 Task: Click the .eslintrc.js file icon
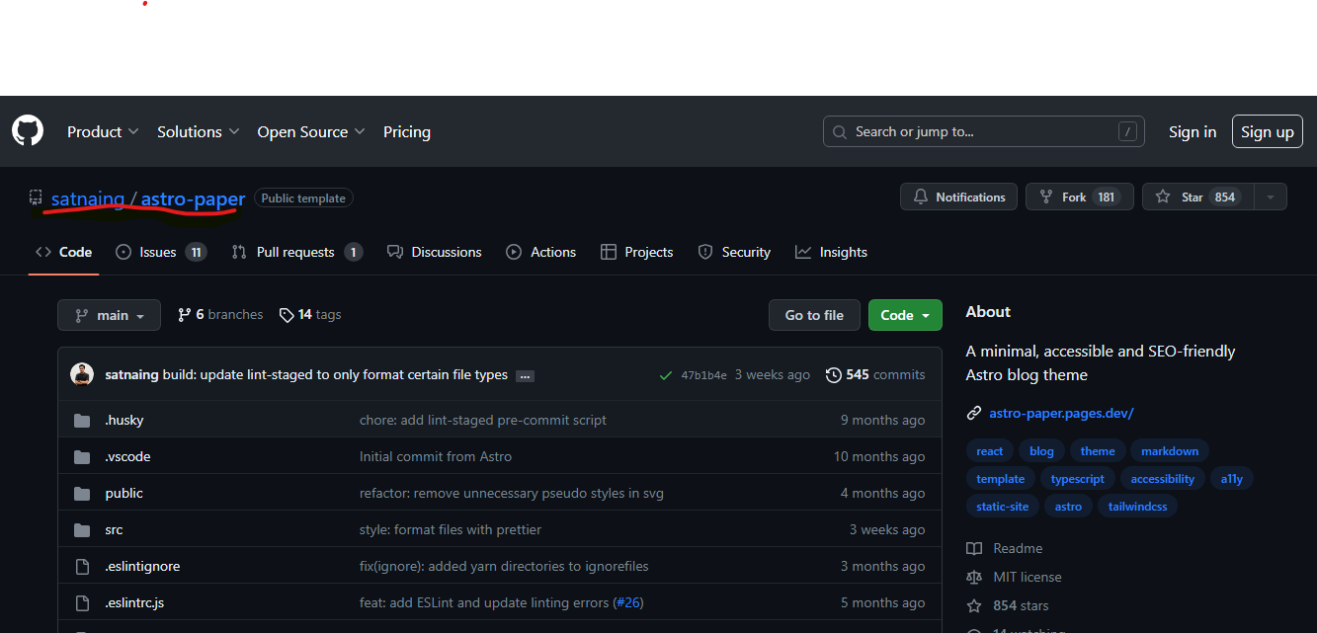click(x=82, y=602)
